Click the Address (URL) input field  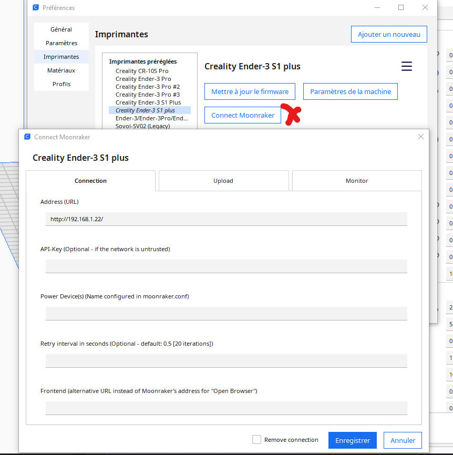coord(226,219)
